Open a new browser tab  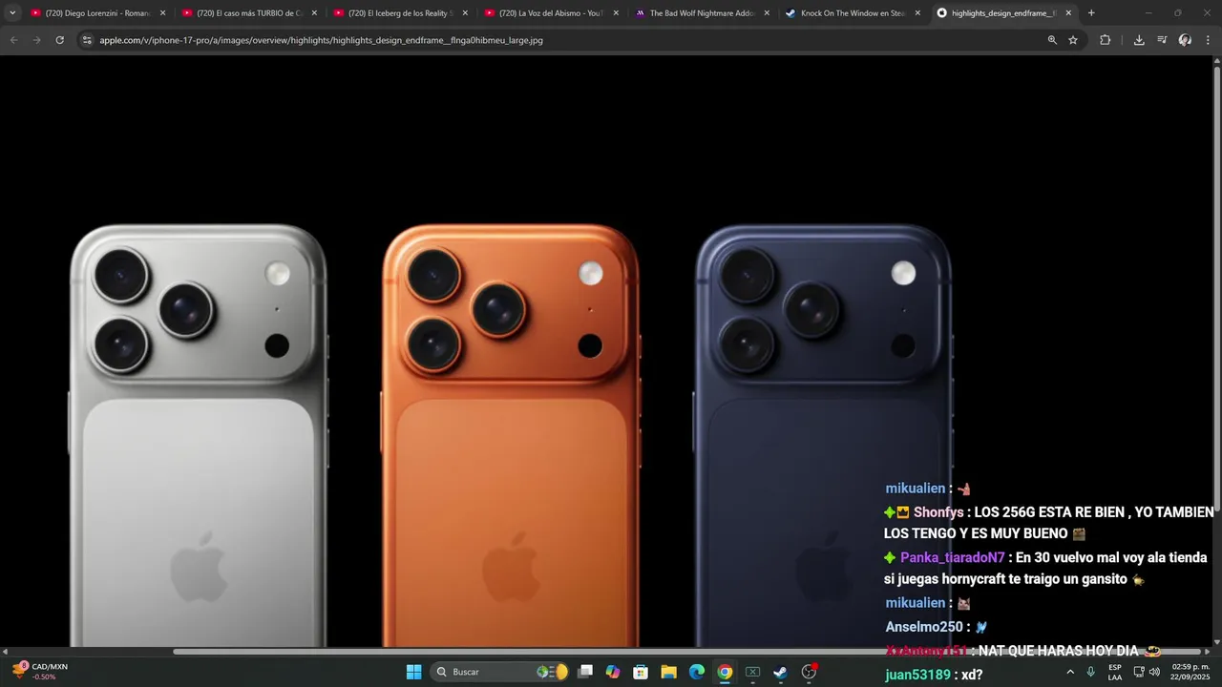1091,13
